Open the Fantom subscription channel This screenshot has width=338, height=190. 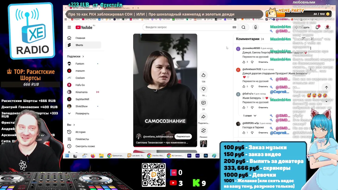(x=83, y=64)
